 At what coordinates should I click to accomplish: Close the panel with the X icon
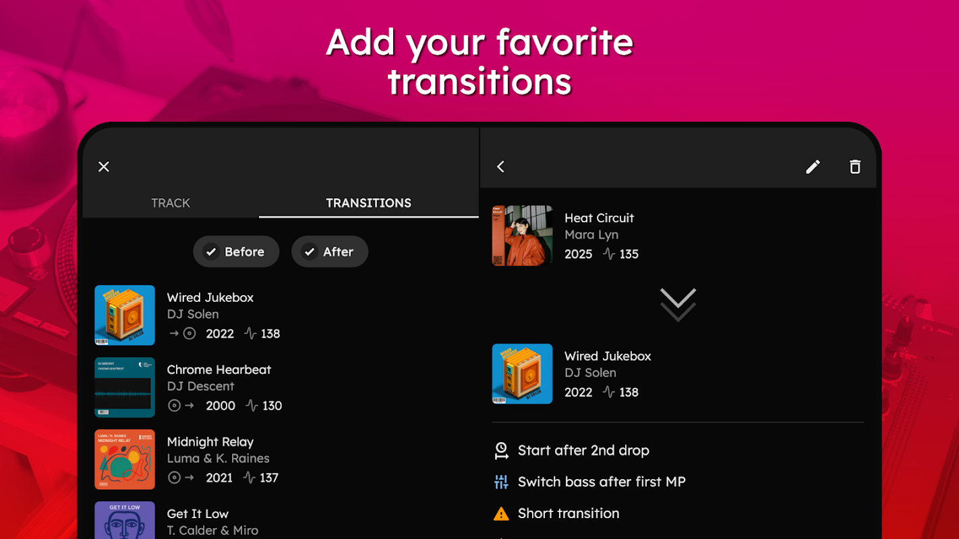[104, 166]
